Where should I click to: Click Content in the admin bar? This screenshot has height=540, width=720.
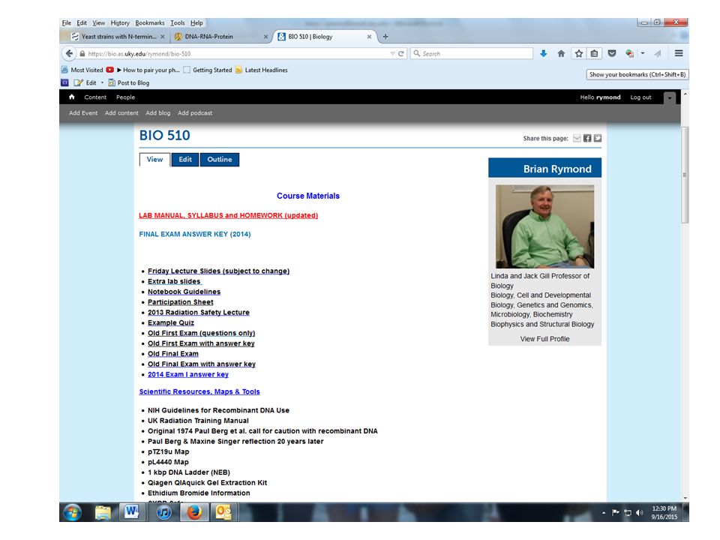95,97
